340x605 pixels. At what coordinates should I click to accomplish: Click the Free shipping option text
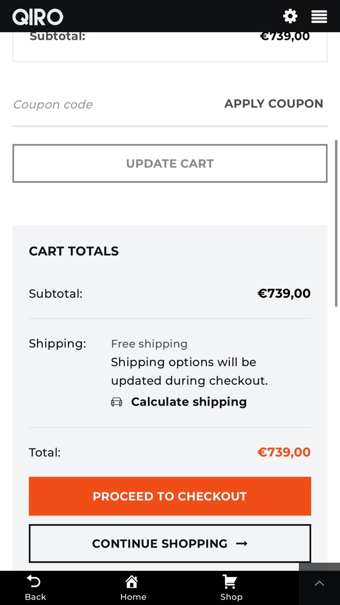pyautogui.click(x=149, y=344)
